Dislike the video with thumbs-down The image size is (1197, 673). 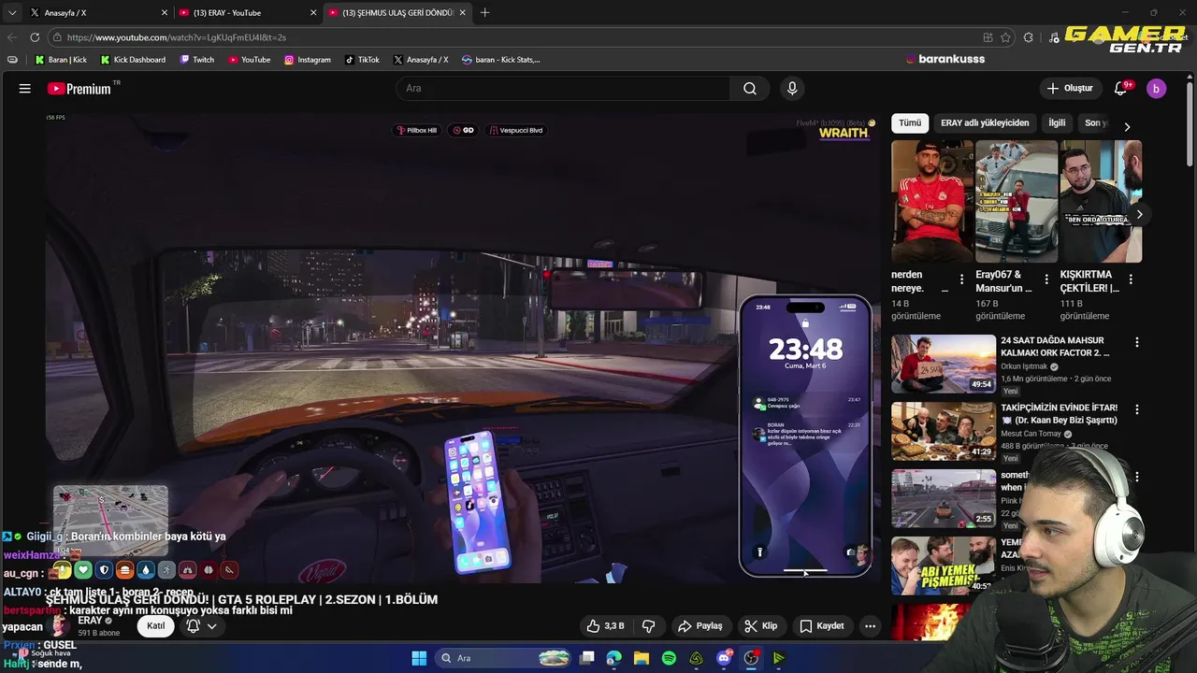(x=648, y=626)
